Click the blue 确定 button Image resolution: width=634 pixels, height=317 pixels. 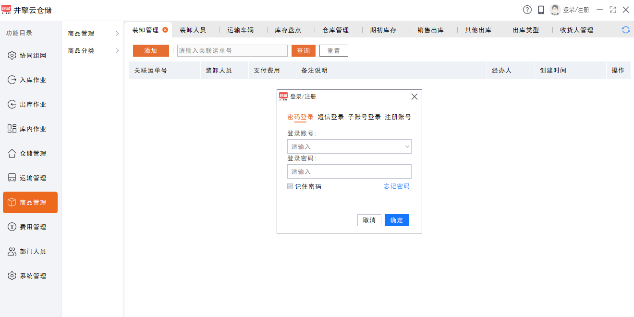(x=396, y=220)
